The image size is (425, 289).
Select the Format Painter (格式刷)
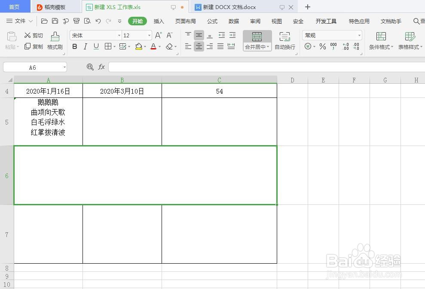[x=55, y=41]
